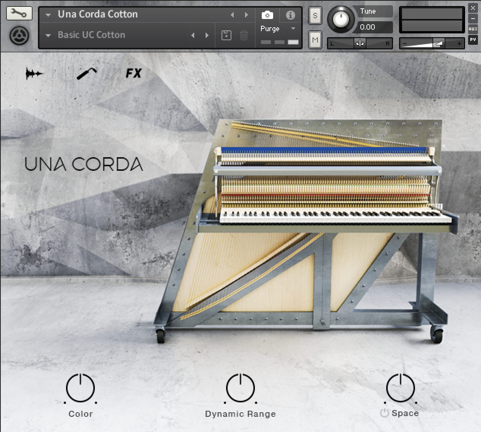Open the Basic UC Cotton snapshot dropdown
The width and height of the screenshot is (481, 432).
click(x=47, y=35)
